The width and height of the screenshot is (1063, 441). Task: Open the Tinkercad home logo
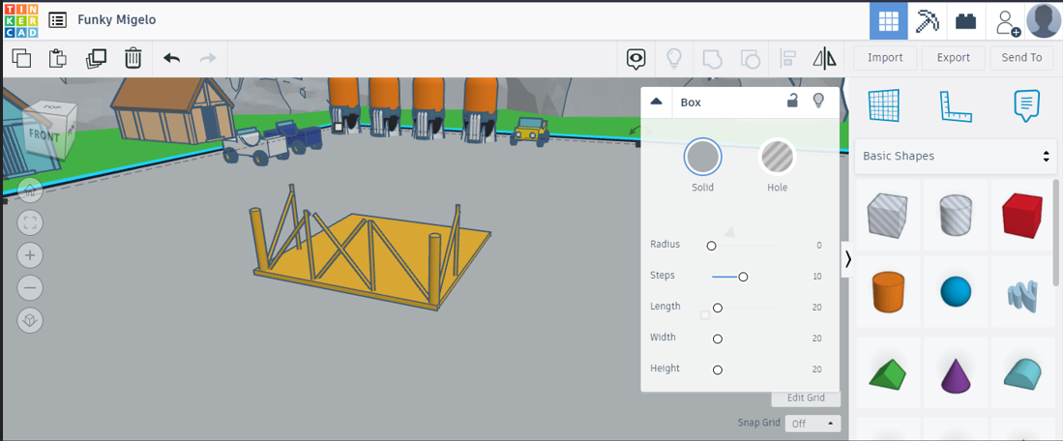pyautogui.click(x=21, y=20)
